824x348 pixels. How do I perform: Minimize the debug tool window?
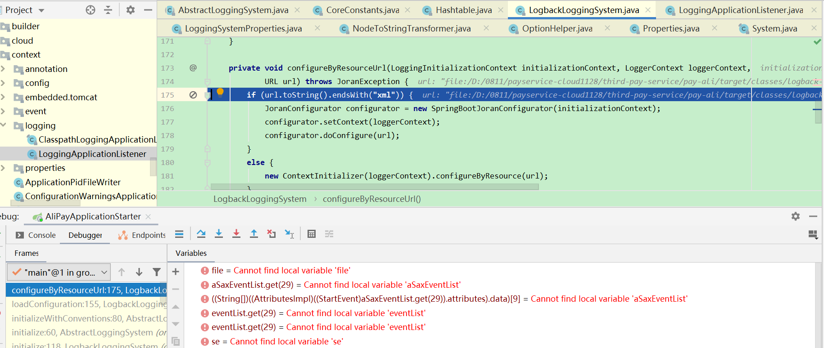pos(813,216)
